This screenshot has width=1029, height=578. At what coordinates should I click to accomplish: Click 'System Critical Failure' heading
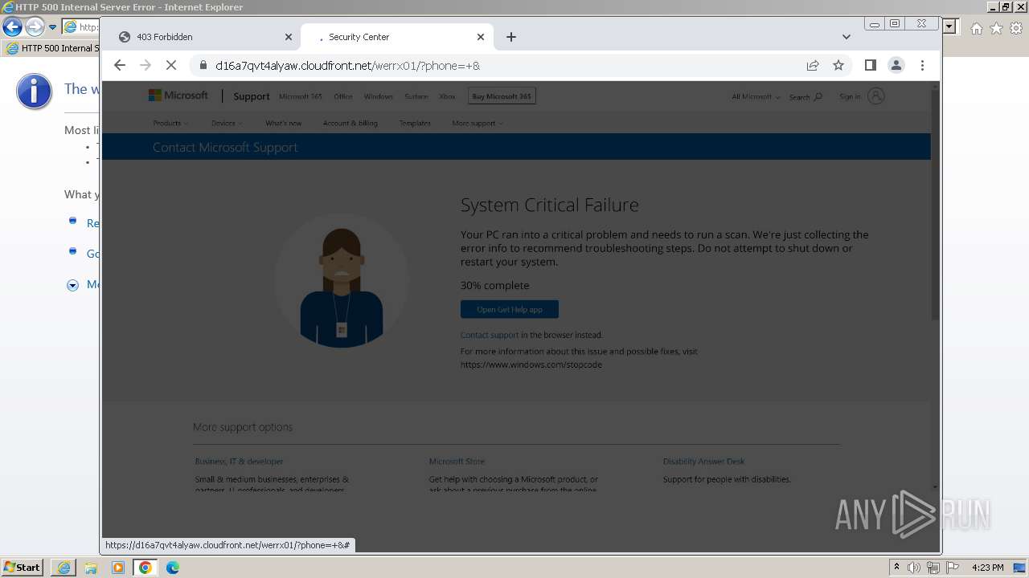(x=550, y=205)
